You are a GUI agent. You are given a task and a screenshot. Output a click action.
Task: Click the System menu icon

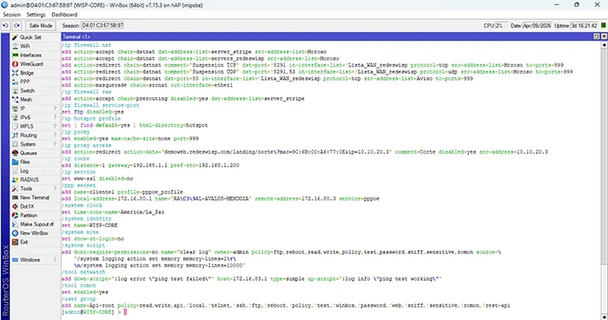pos(15,144)
